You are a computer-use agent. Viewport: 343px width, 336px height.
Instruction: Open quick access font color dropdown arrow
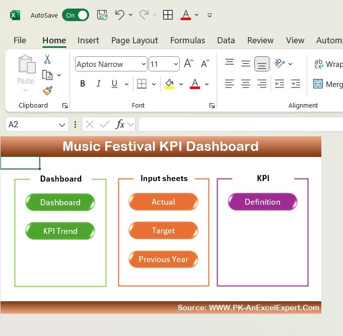click(x=196, y=15)
